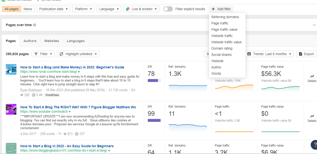
Task: Click the plus icon in Add filter
Action: coord(213,9)
